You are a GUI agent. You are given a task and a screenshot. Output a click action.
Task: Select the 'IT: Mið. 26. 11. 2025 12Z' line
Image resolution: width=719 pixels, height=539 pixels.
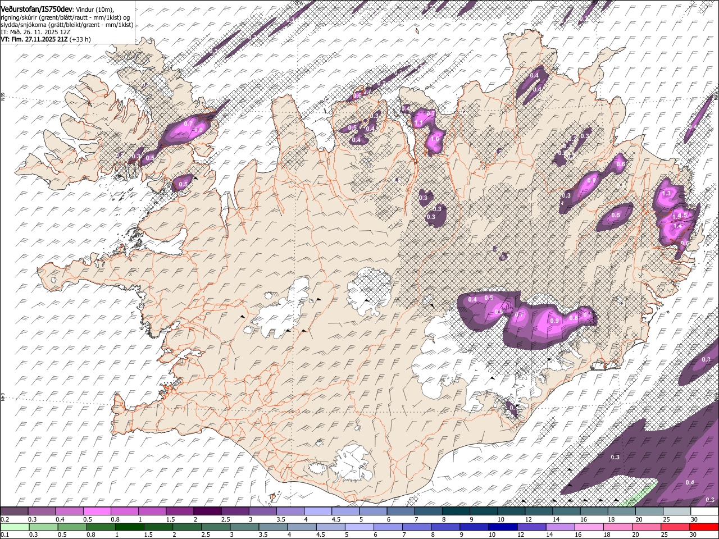(x=35, y=32)
